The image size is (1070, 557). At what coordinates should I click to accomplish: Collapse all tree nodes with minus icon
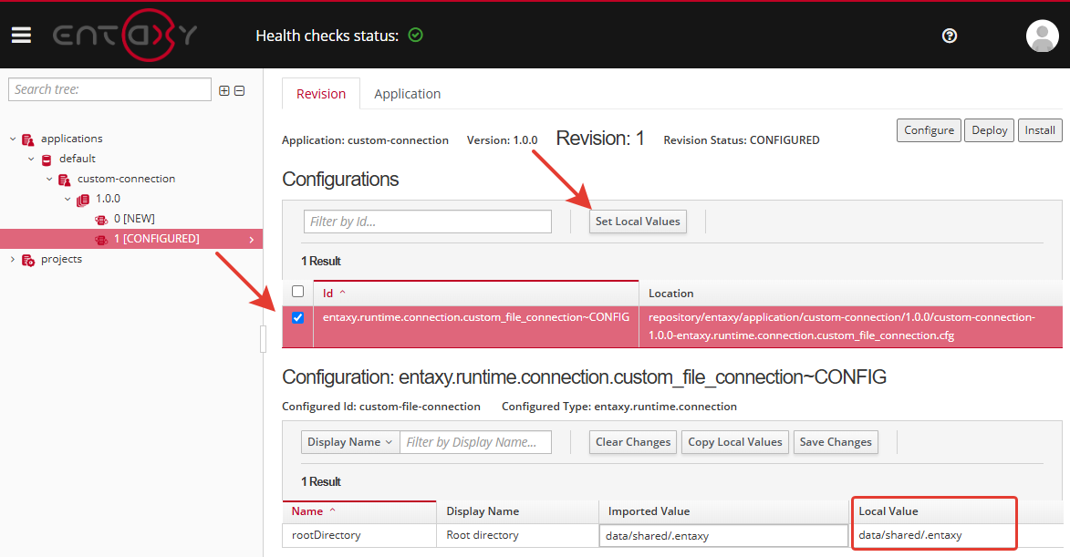(x=240, y=90)
